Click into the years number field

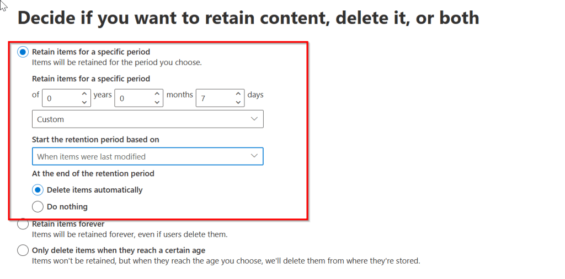point(61,98)
